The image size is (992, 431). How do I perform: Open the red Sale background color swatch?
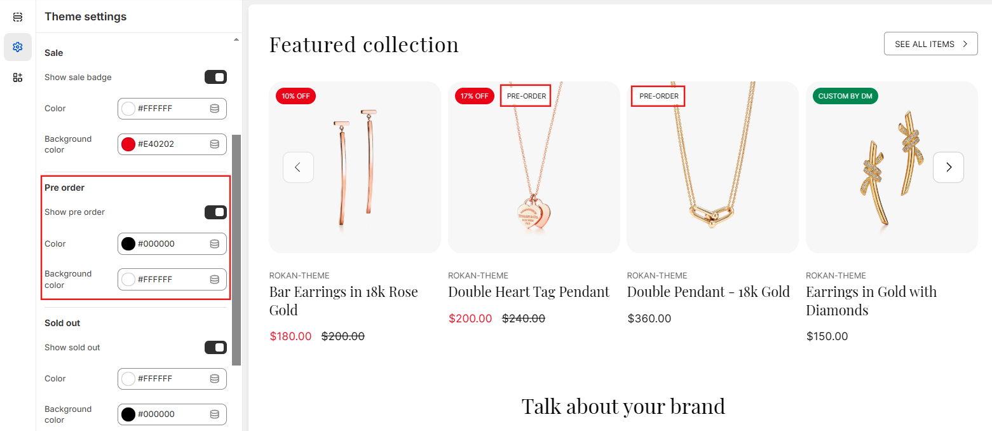[x=128, y=144]
